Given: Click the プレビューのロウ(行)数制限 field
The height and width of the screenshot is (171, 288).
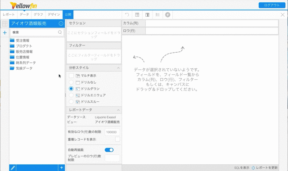Looking at the screenshot, I should click(x=112, y=158).
